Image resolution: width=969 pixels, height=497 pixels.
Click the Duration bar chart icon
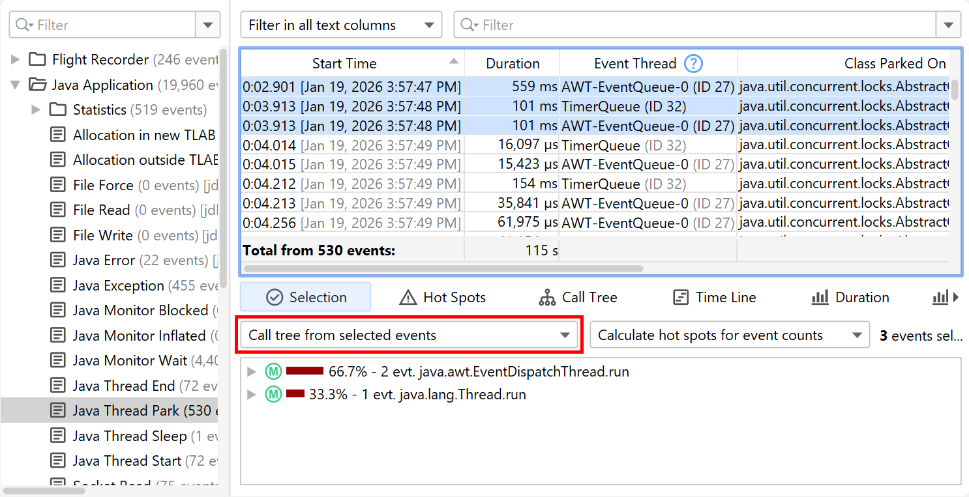coord(820,298)
